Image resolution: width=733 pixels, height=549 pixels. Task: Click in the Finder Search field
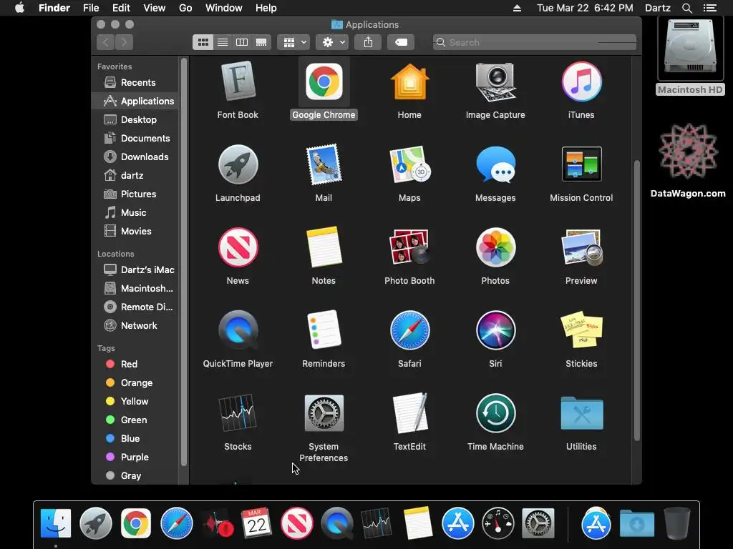click(534, 42)
